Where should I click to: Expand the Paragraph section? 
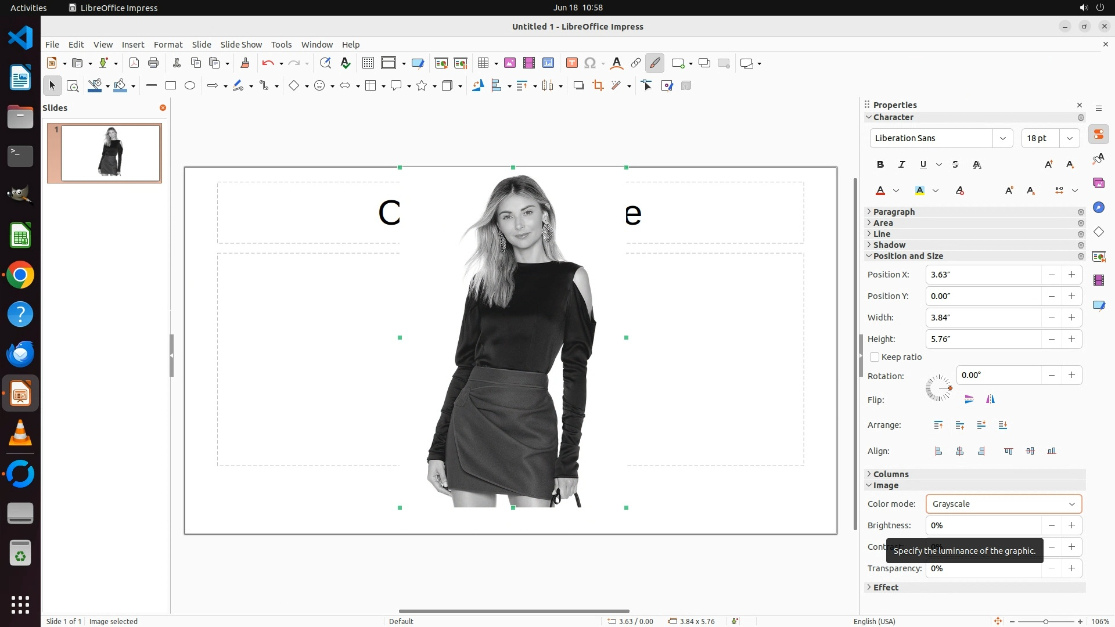click(x=894, y=212)
